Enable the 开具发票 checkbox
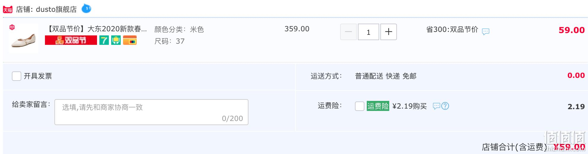 click(17, 76)
